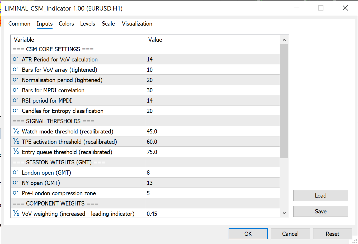Edit Pre-London compression zone value 5

coord(212,193)
